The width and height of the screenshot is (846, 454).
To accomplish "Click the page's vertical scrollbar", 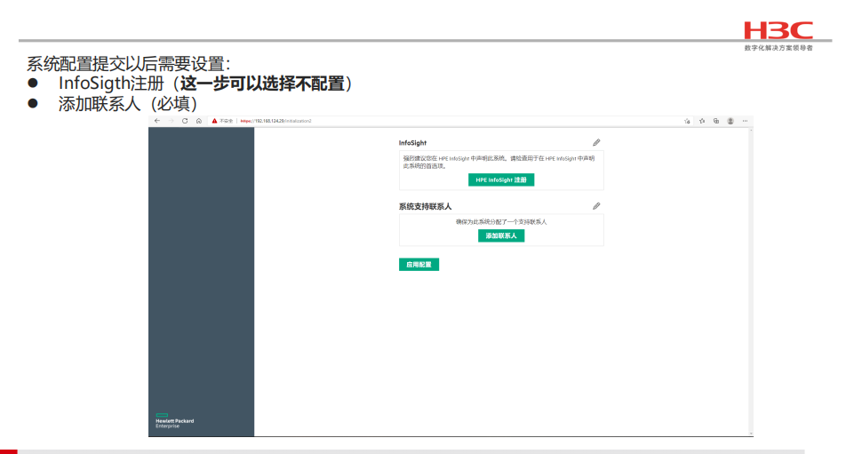I will coord(751,282).
